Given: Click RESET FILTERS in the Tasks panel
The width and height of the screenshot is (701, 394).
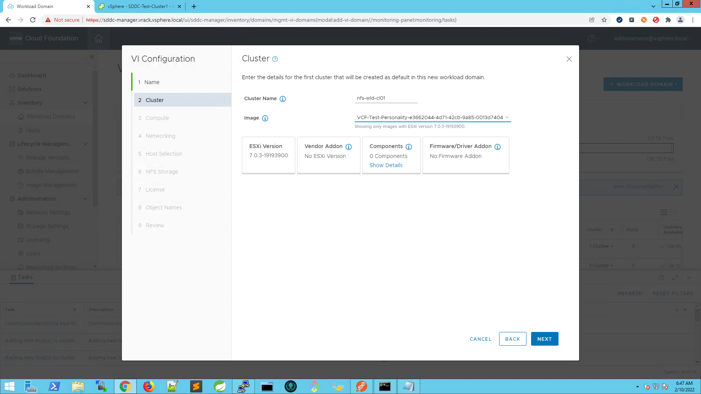Looking at the screenshot, I should click(x=673, y=294).
